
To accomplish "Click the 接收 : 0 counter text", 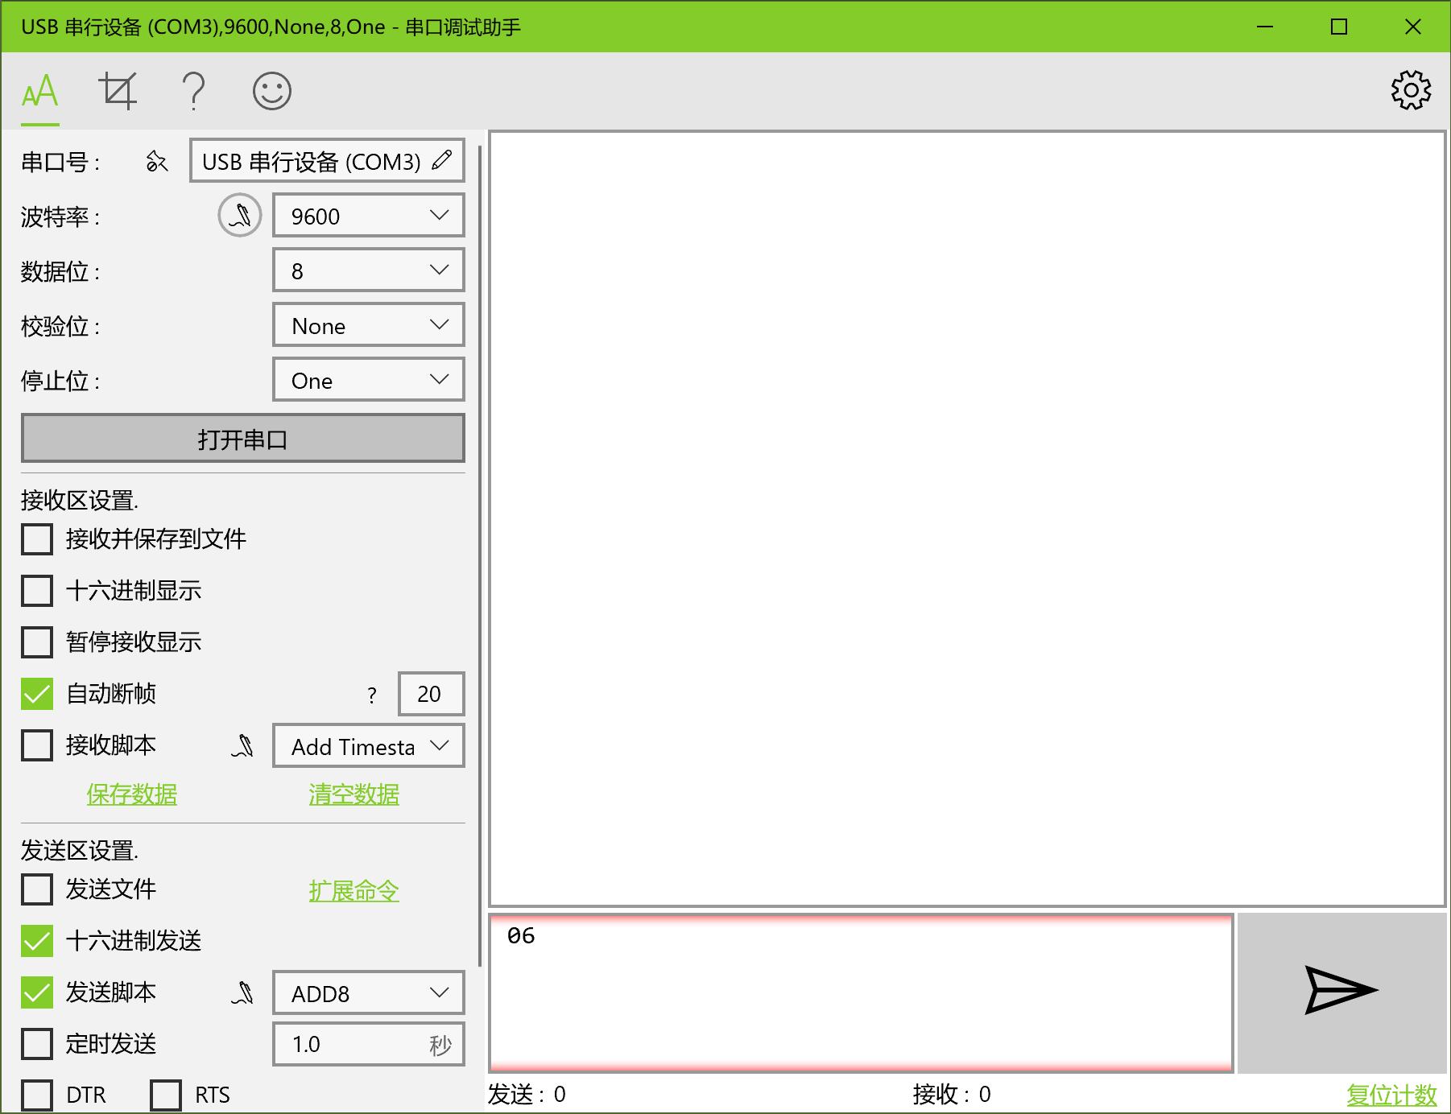I will click(952, 1095).
